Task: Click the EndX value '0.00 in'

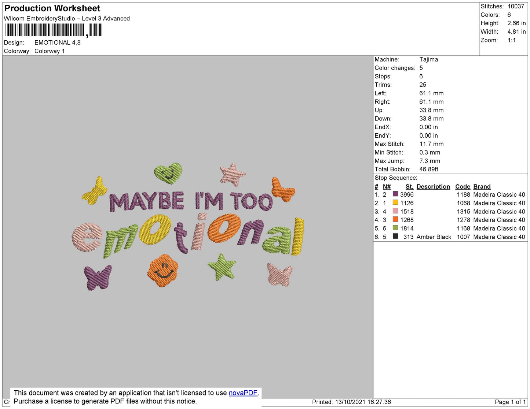Action: [x=429, y=127]
